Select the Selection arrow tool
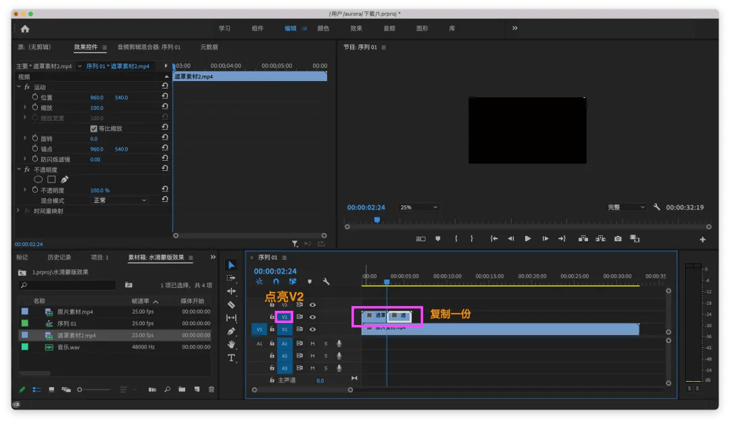The width and height of the screenshot is (730, 423). 231,266
